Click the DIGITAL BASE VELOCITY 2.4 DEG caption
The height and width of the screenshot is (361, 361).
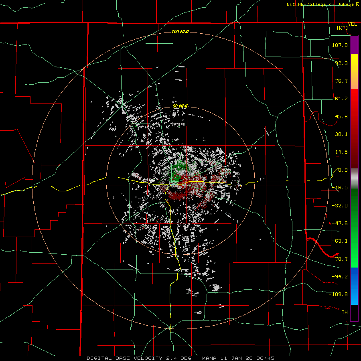pyautogui.click(x=139, y=358)
